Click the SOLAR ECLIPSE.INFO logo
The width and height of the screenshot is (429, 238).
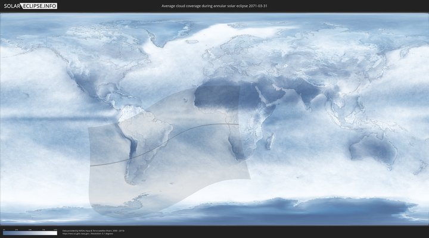[31, 6]
